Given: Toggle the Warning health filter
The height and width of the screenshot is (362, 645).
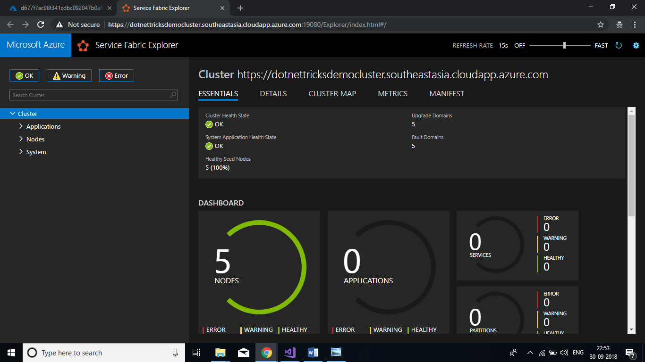Looking at the screenshot, I should pyautogui.click(x=69, y=75).
